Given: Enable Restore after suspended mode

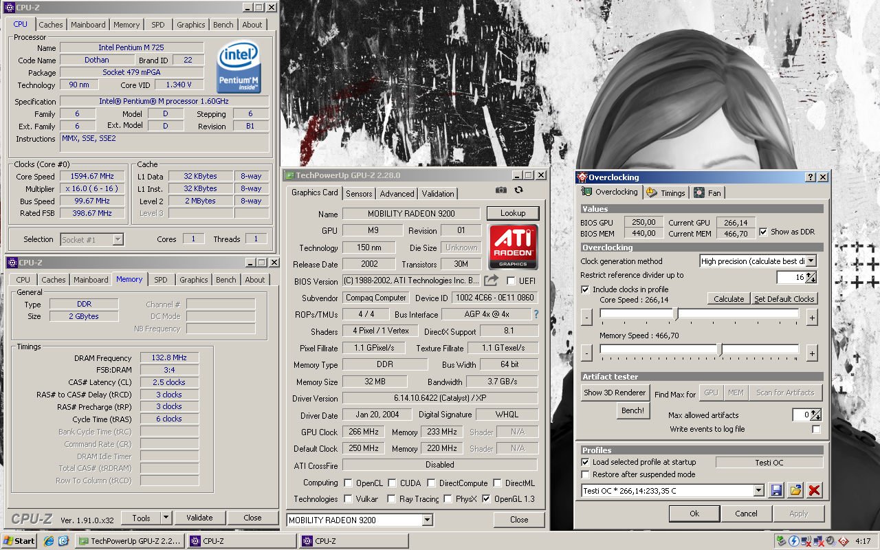Looking at the screenshot, I should (x=585, y=474).
